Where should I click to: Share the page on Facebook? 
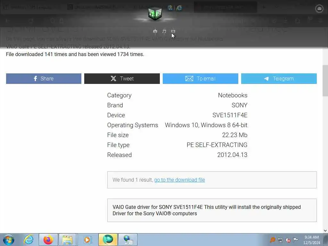tap(44, 79)
